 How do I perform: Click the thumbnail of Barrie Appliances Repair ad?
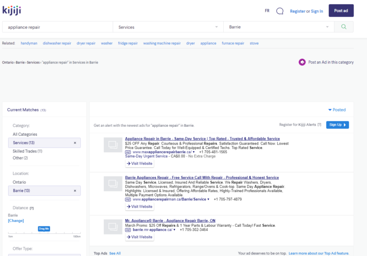[x=113, y=184]
